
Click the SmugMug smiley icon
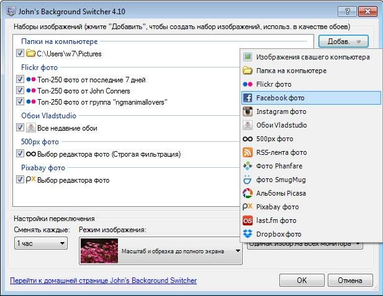pyautogui.click(x=248, y=180)
